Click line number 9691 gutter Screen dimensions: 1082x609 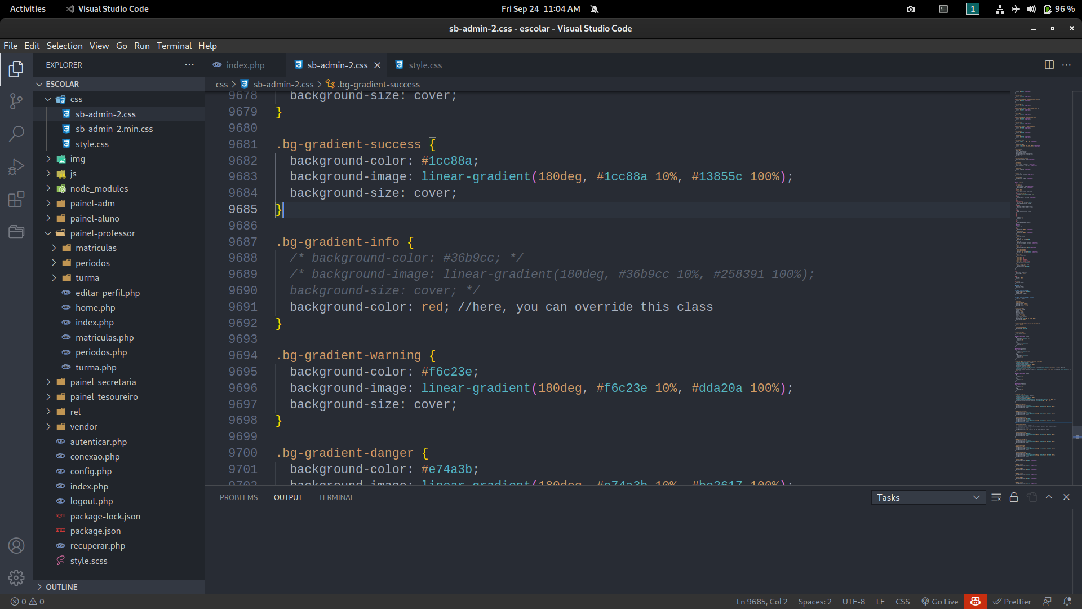243,307
